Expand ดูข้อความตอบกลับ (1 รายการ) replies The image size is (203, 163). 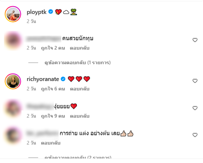click(x=78, y=63)
